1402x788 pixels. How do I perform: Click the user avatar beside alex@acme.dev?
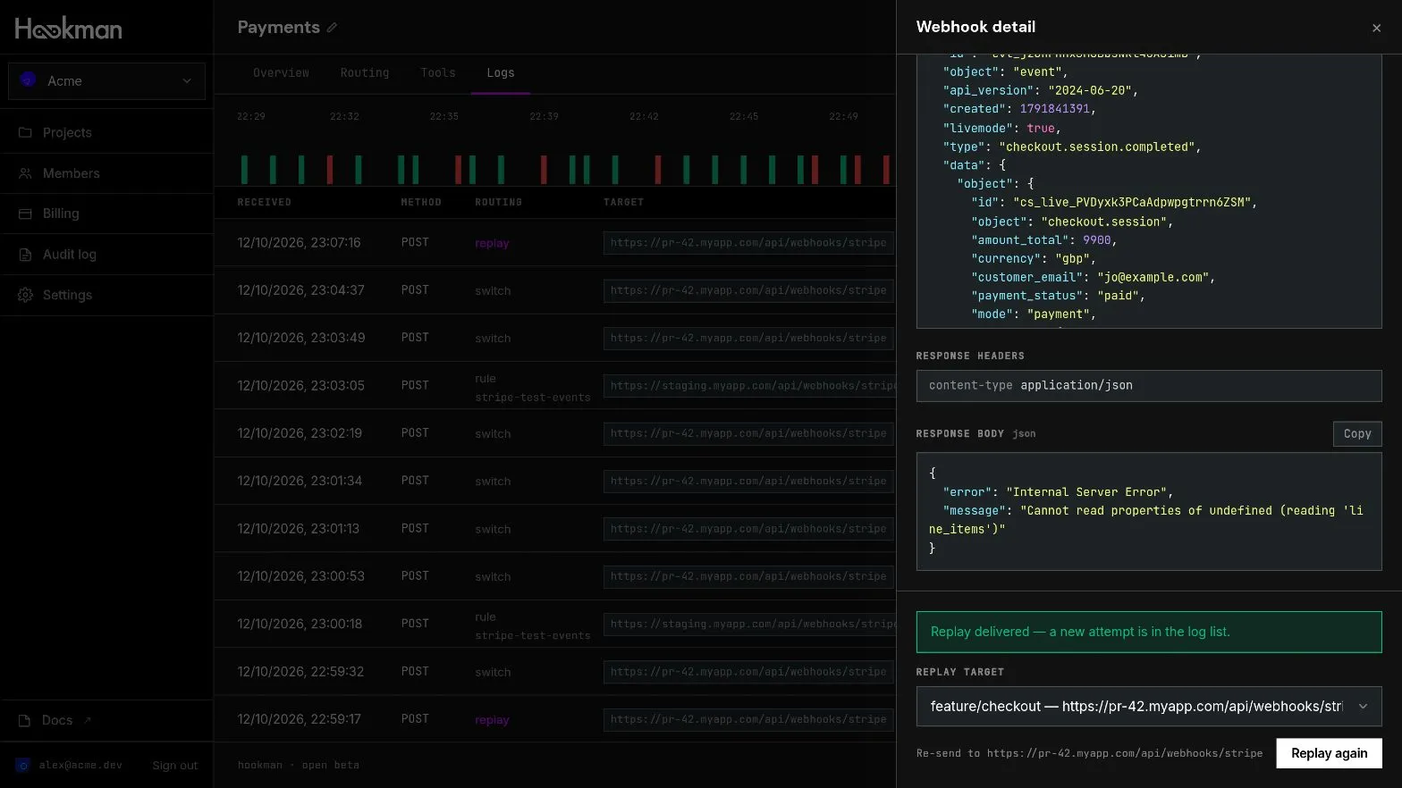click(23, 765)
